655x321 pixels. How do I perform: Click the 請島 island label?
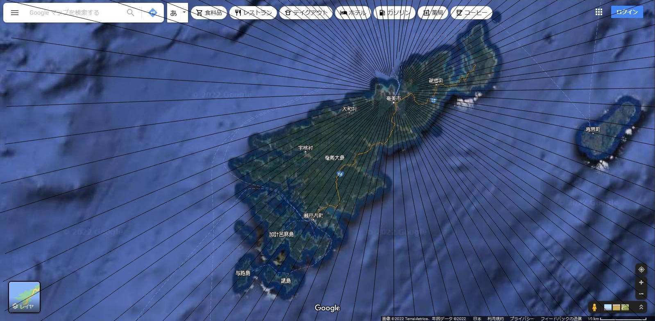pyautogui.click(x=286, y=281)
